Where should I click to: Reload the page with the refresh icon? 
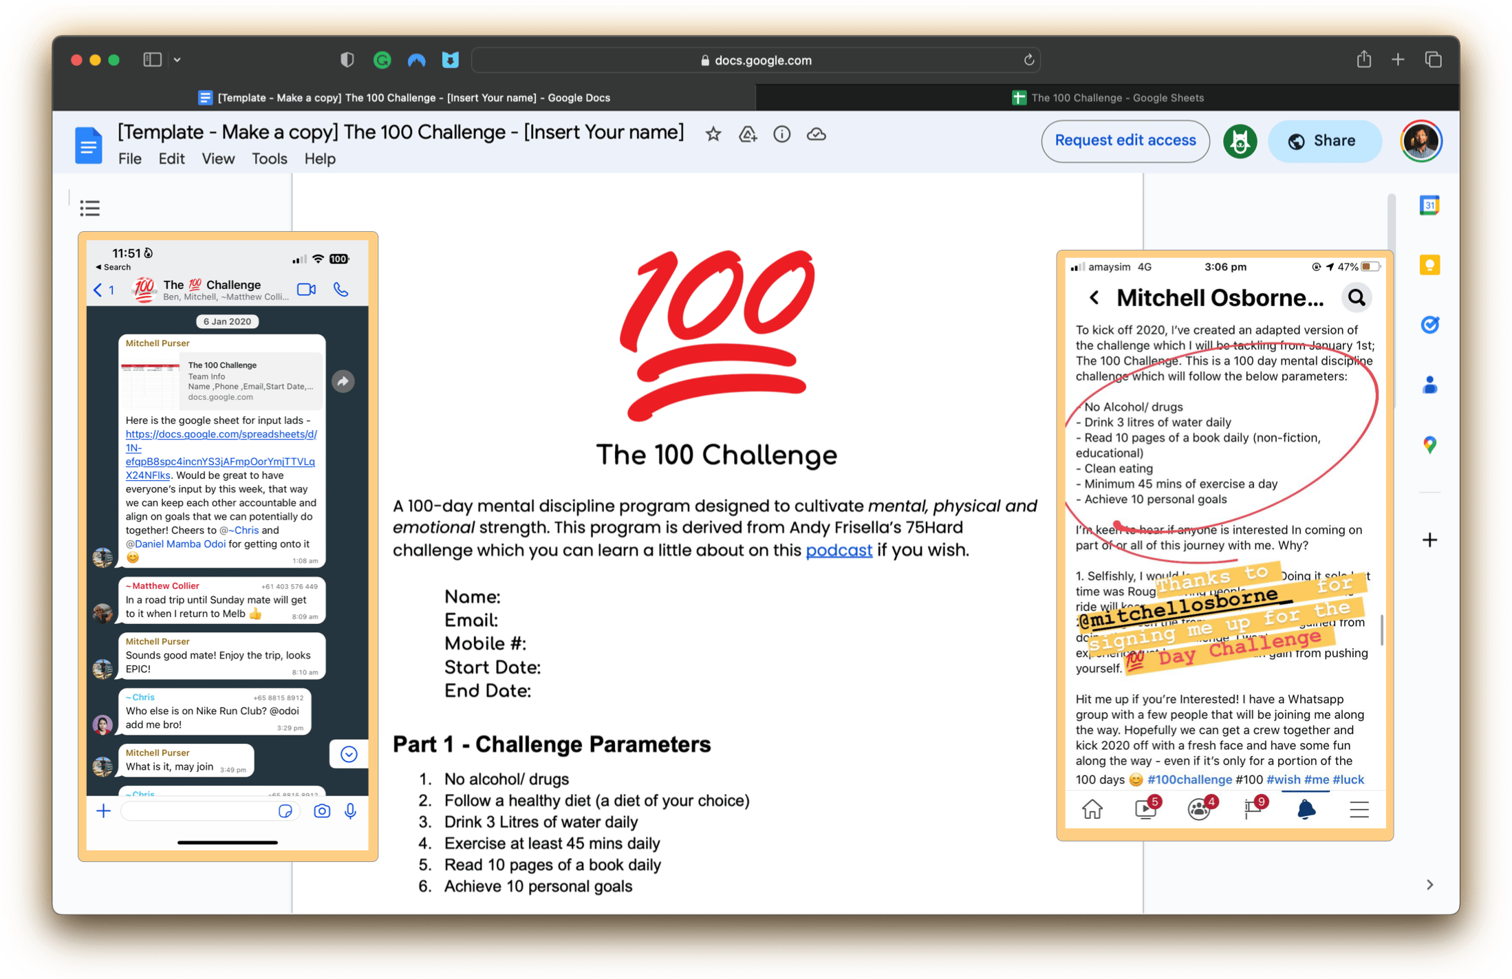click(1028, 60)
